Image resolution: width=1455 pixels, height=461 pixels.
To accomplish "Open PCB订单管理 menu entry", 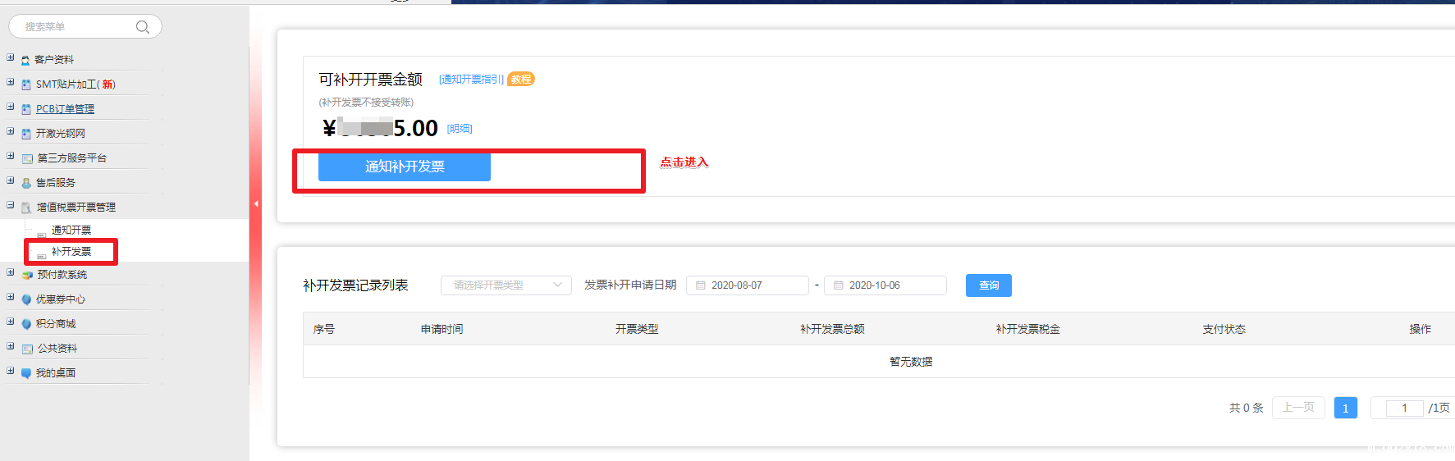I will 65,109.
